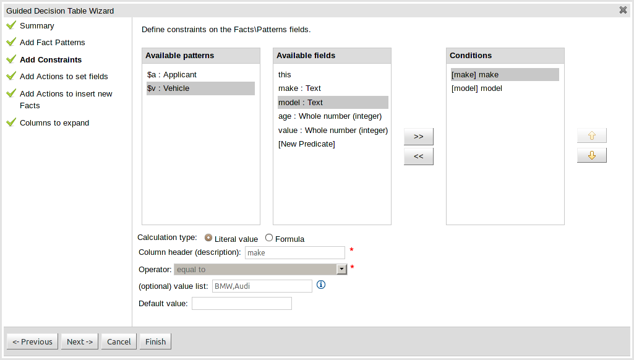
Task: Close the Guided Decision Table Wizard
Action: point(623,10)
